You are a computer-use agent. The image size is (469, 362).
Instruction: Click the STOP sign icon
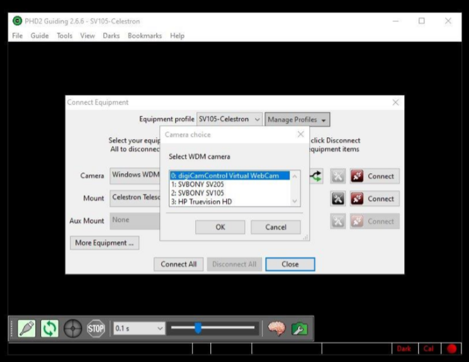[96, 329]
